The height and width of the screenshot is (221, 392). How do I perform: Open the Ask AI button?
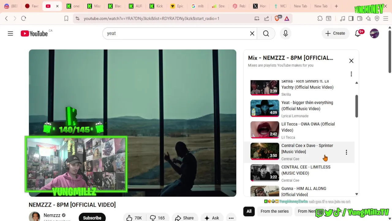click(x=212, y=218)
